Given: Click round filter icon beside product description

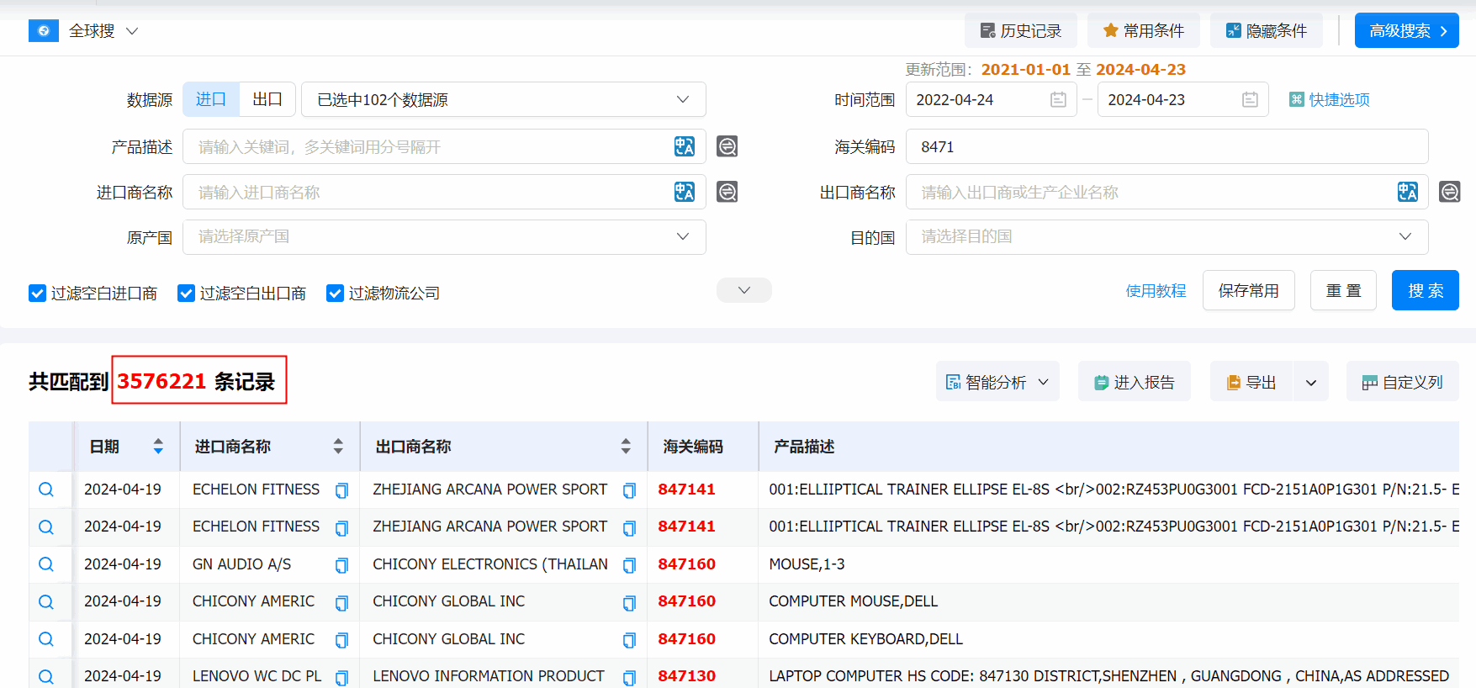Looking at the screenshot, I should [x=727, y=146].
